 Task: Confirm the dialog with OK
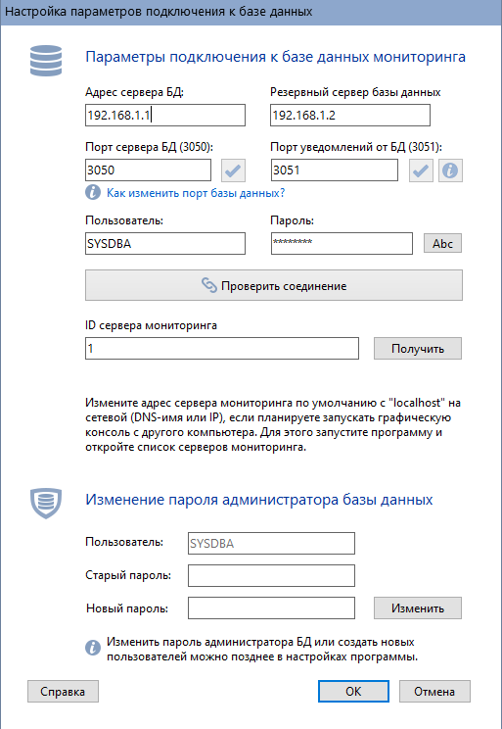click(353, 692)
